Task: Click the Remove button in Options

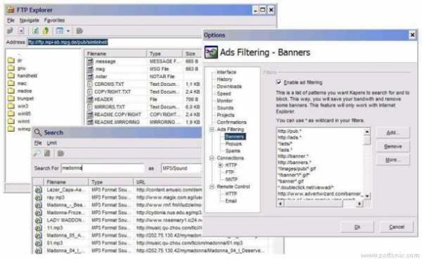Action: (x=393, y=147)
